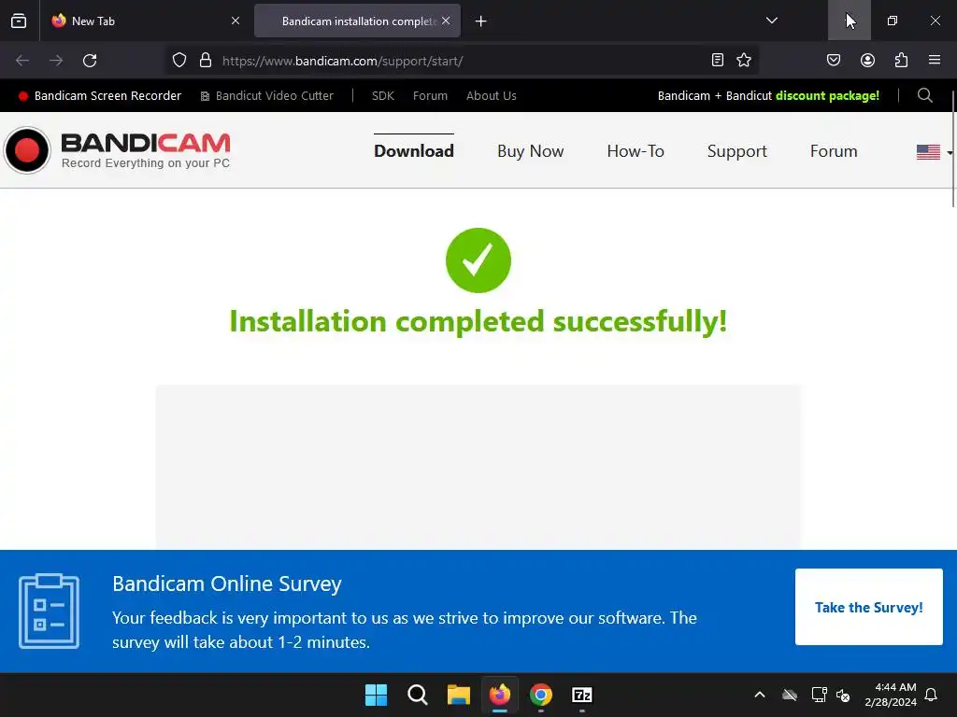Open muted volume tray icon
The height and width of the screenshot is (717, 957).
(843, 695)
